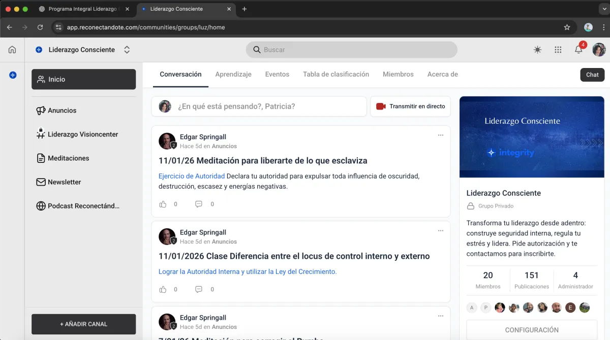The width and height of the screenshot is (610, 340).
Task: Click the site info icon in the address bar
Action: click(58, 27)
